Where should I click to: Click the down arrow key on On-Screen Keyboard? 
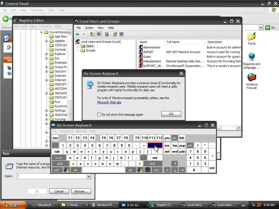pyautogui.click(x=175, y=170)
